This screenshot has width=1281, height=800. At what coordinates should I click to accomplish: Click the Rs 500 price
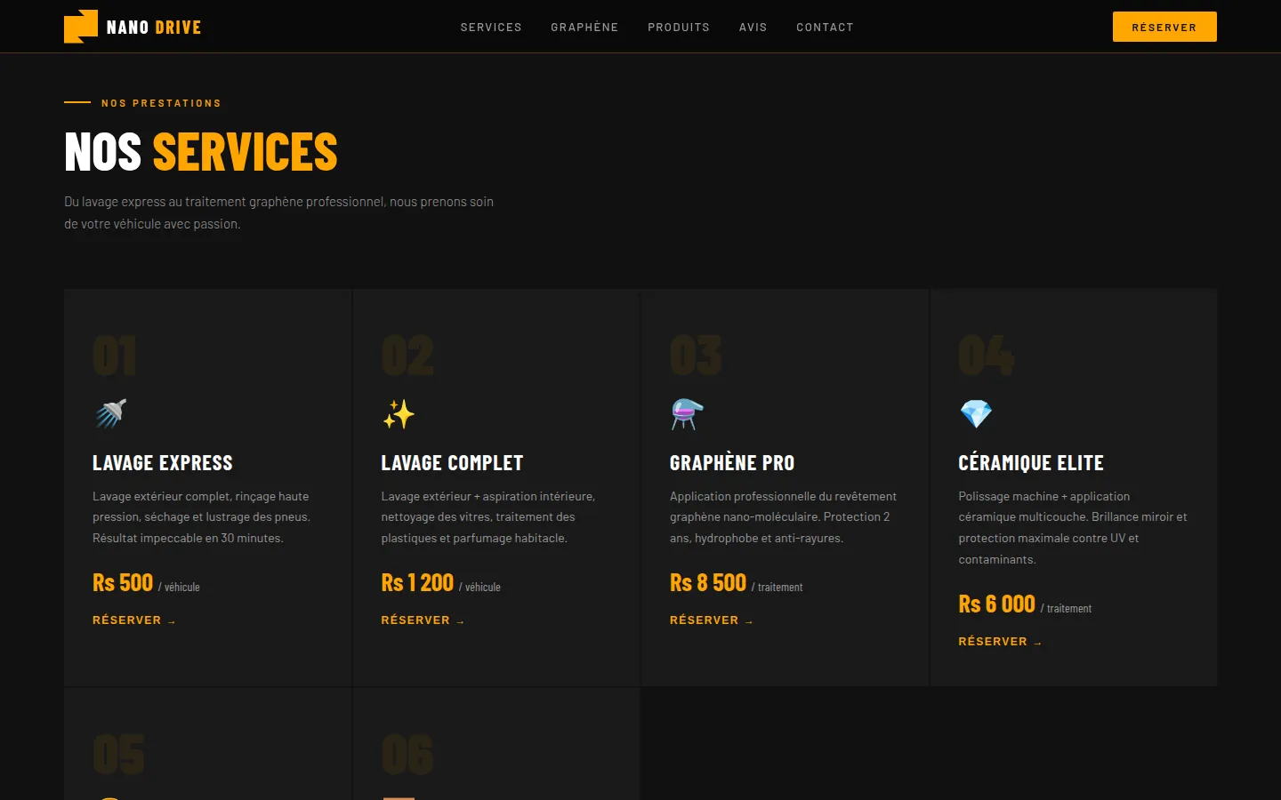tap(123, 583)
